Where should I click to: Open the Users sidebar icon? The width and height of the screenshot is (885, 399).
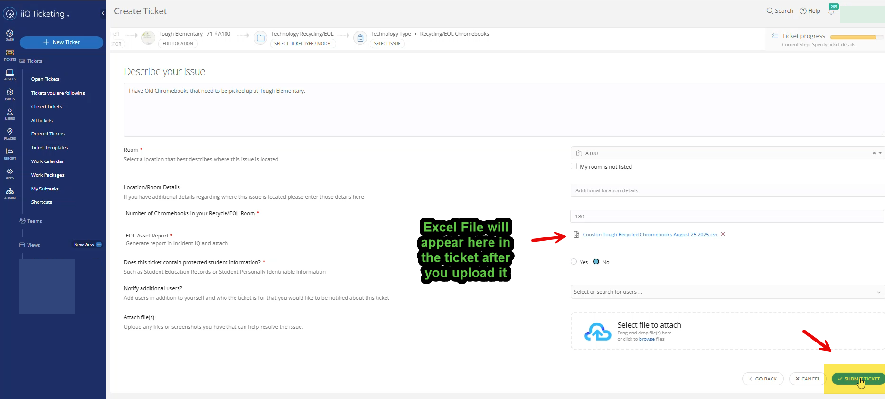(x=9, y=114)
